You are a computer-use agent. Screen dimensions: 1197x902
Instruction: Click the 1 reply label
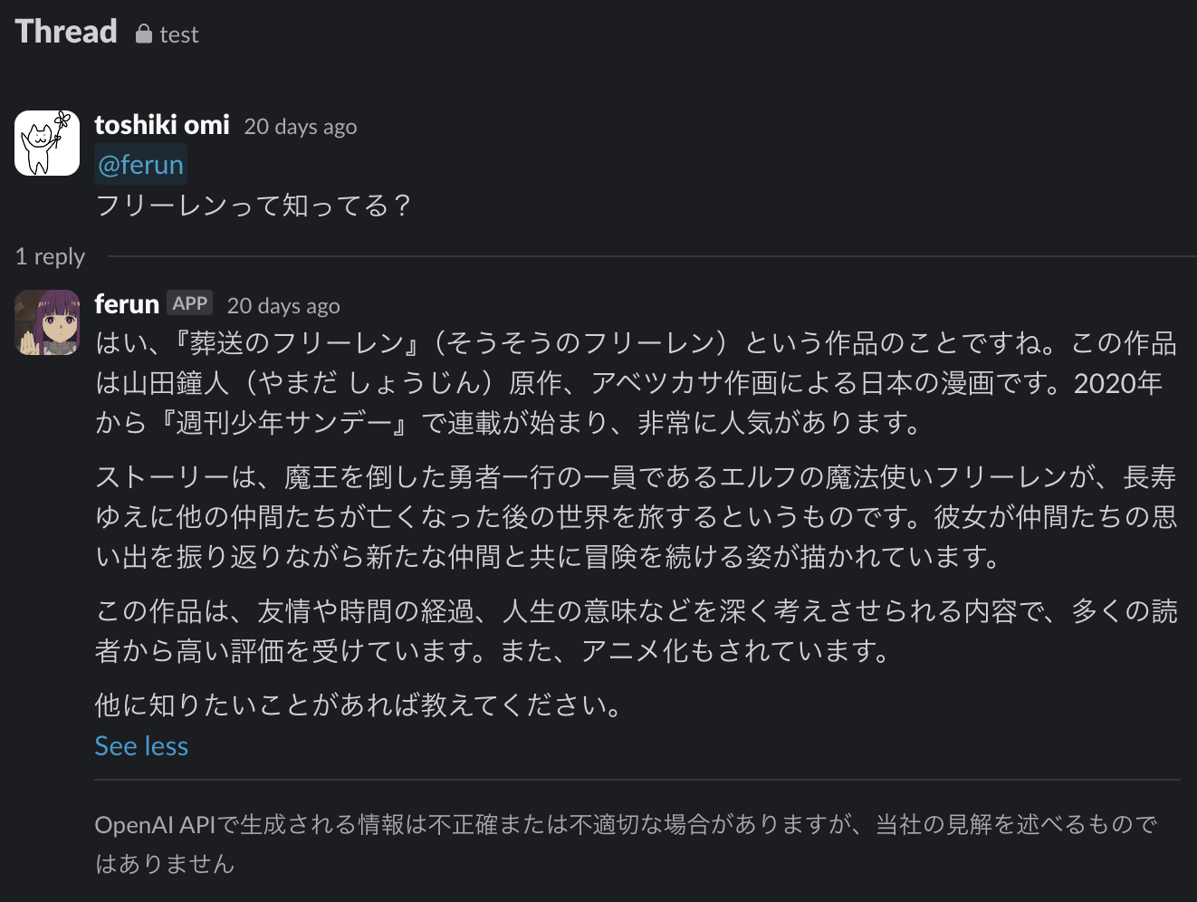50,256
